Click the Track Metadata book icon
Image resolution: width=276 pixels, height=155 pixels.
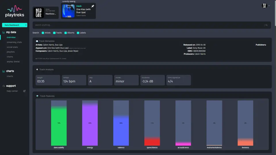click(x=37, y=41)
